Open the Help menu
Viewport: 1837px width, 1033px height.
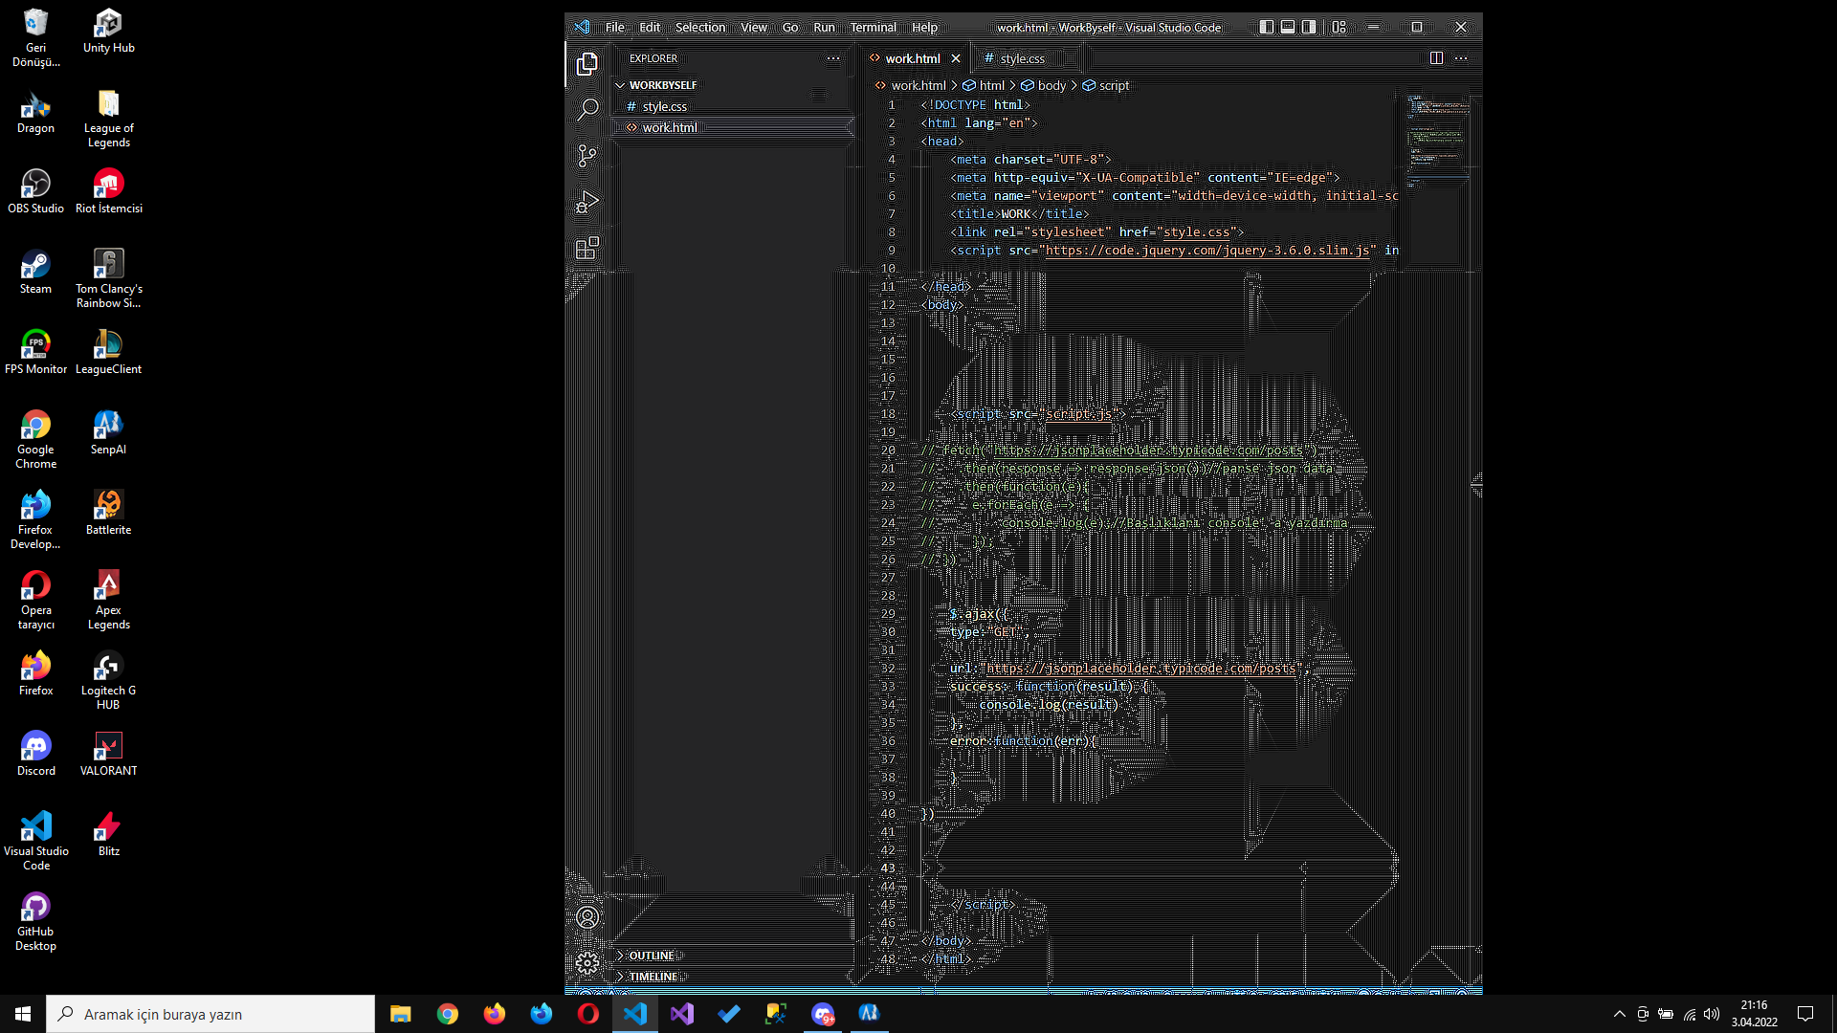tap(924, 28)
